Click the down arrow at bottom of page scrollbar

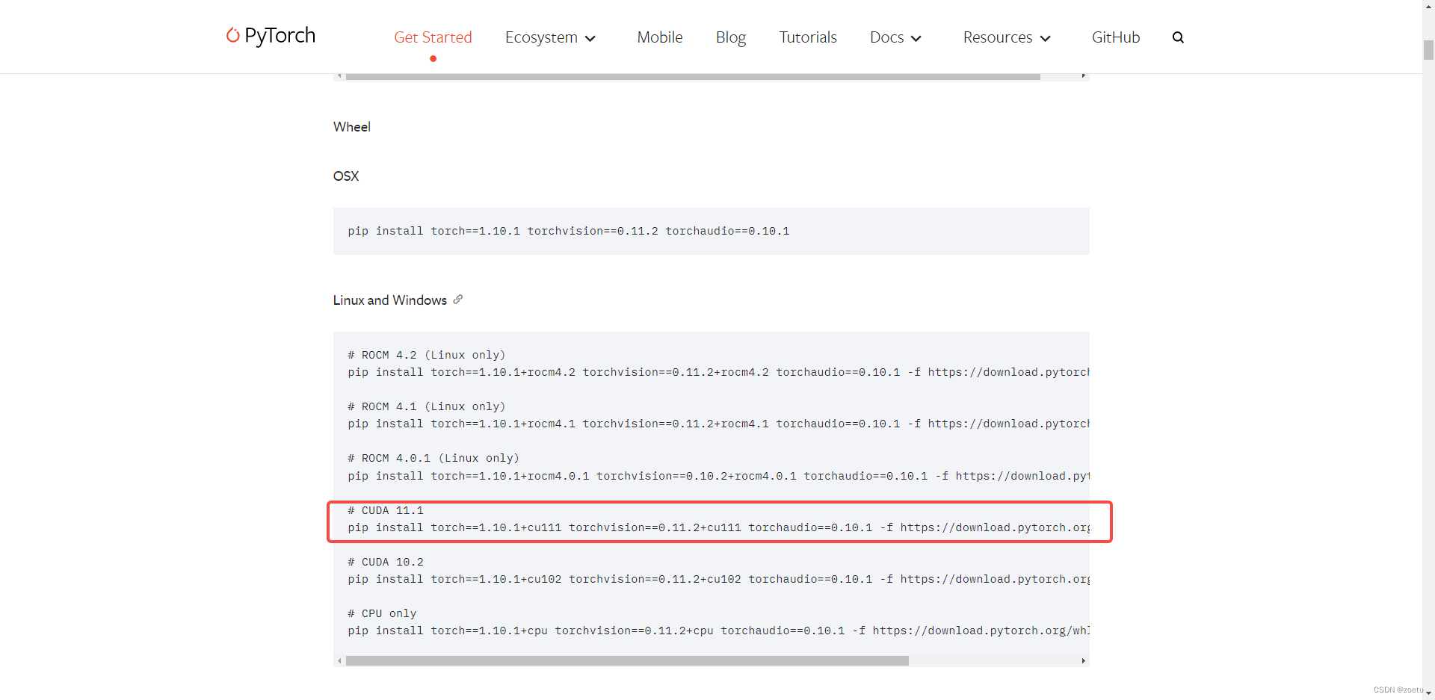click(1428, 694)
